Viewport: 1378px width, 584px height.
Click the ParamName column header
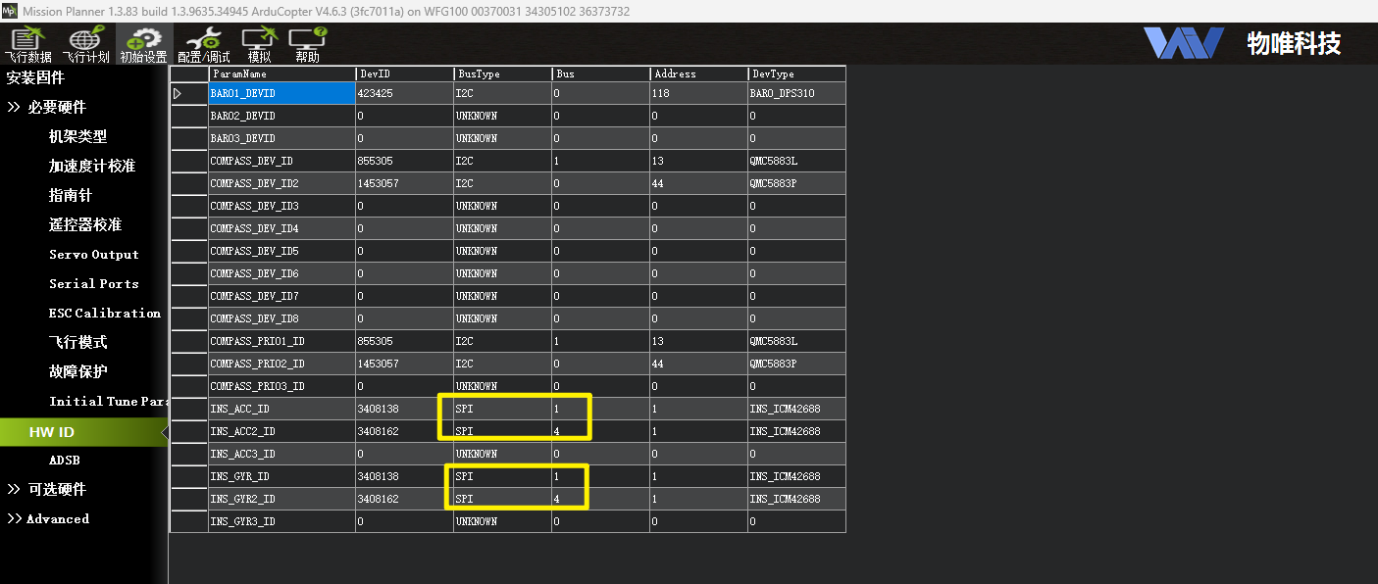tap(281, 73)
